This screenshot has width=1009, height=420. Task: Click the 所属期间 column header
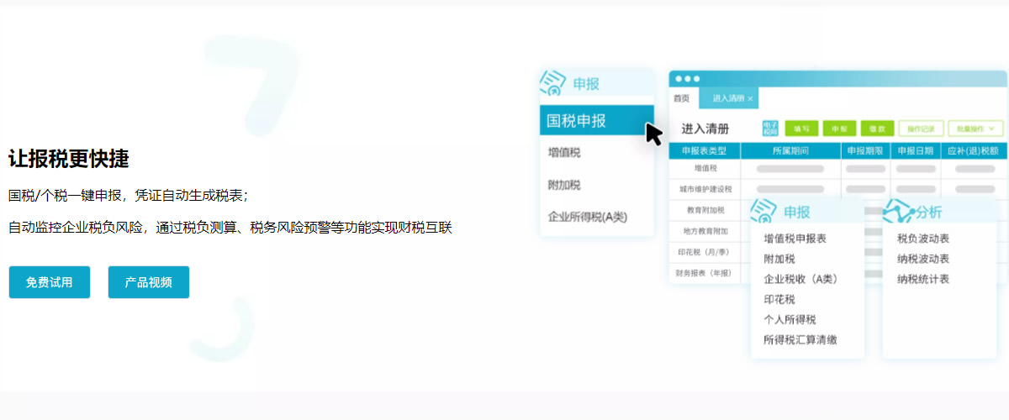point(790,151)
